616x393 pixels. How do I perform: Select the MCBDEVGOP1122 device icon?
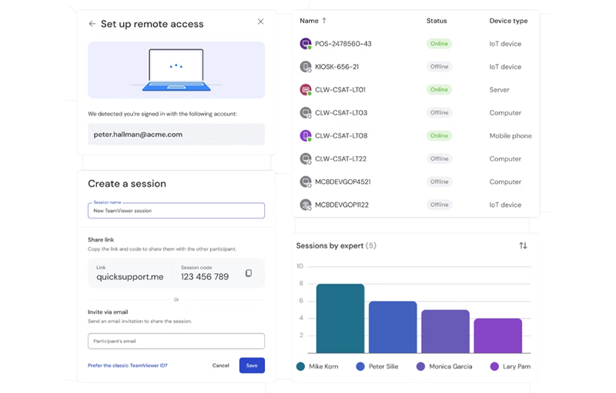click(306, 205)
